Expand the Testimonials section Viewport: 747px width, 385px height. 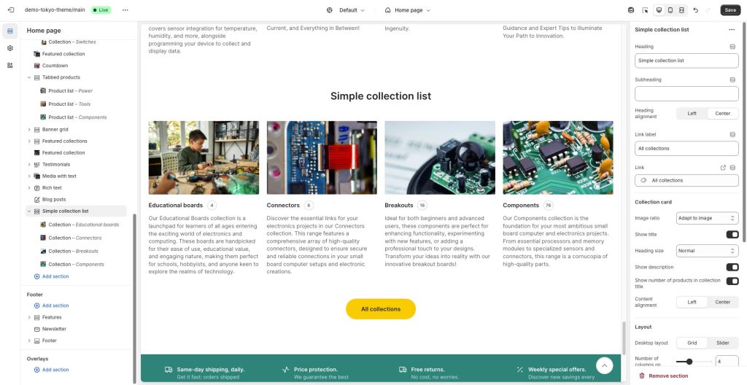tap(29, 165)
